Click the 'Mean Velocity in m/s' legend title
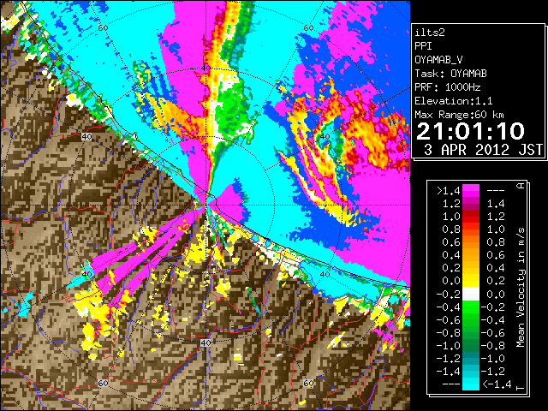548x411 pixels. (x=521, y=287)
